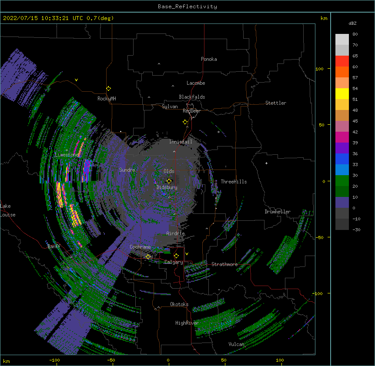Select the magenta 39-42 dBZ legend swatch
Screen dimensions: 375x366
pos(342,137)
